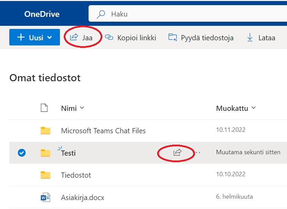Open the Testi folder name
Viewport: 287px width, 209px height.
[68, 153]
